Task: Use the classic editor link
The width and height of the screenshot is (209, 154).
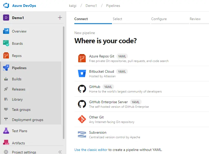Action: 91,150
